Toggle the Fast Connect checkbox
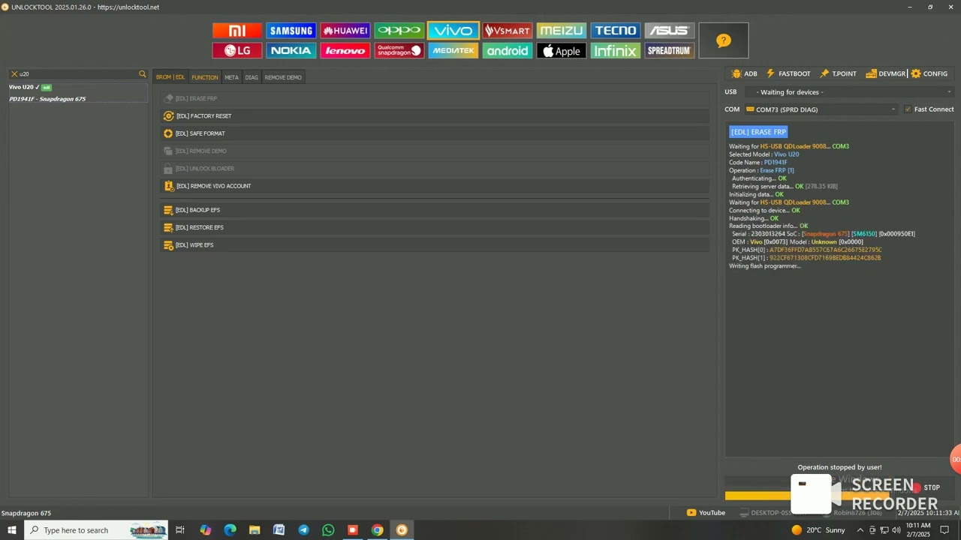Screen dimensions: 961x540 [x=908, y=109]
